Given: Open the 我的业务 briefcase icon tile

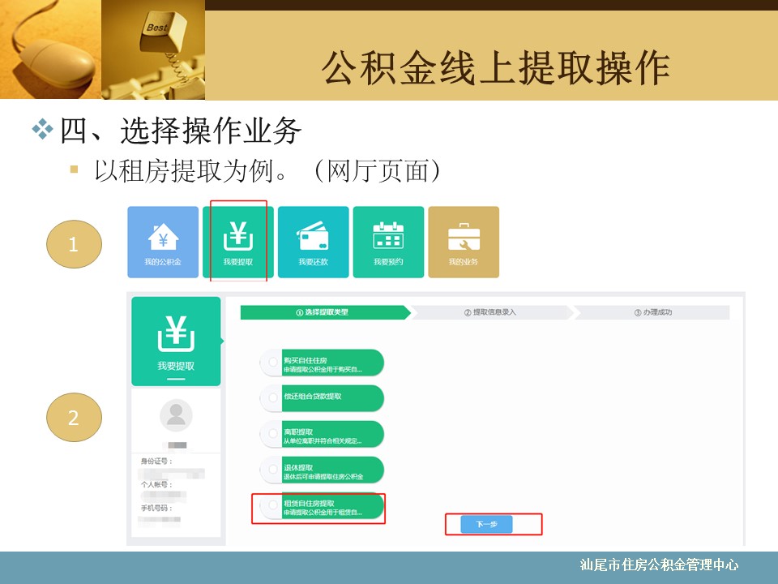Looking at the screenshot, I should (x=464, y=242).
